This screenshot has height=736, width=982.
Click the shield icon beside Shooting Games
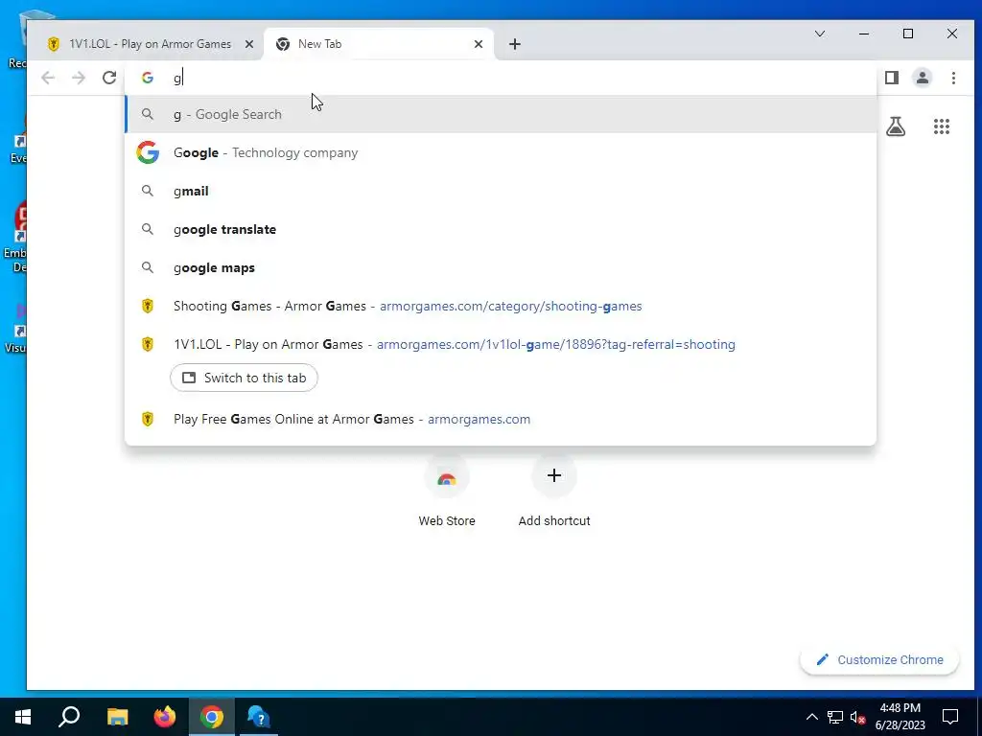pos(148,306)
